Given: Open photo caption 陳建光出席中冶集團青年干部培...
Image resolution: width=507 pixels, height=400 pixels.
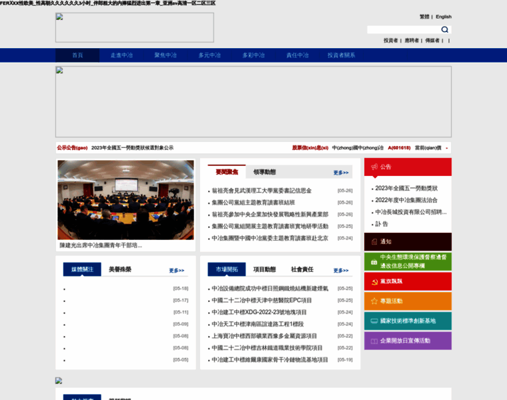Looking at the screenshot, I should 101,245.
